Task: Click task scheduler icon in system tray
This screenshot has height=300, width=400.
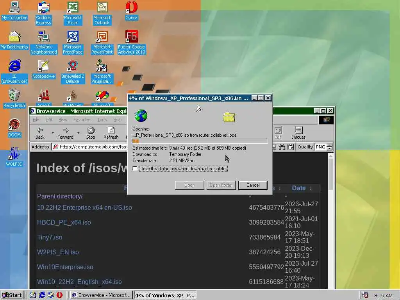Action: 365,295
